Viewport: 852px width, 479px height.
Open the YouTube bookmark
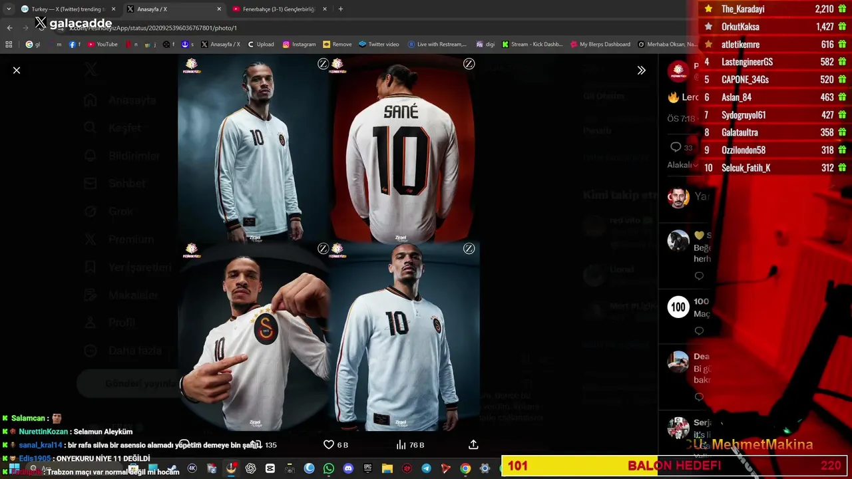[103, 45]
